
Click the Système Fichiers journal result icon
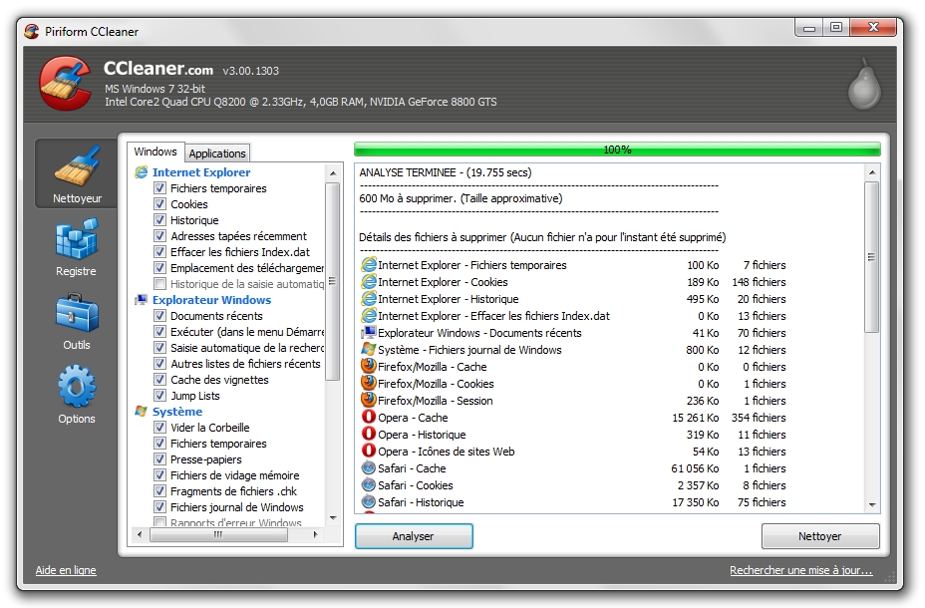(369, 349)
